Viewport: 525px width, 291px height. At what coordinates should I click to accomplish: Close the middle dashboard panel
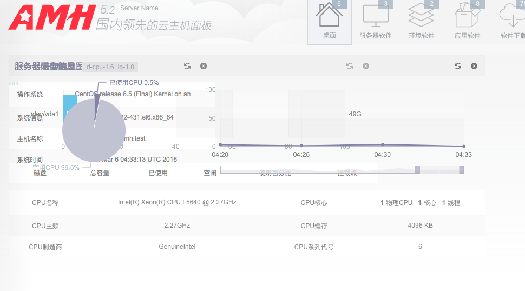pos(366,66)
